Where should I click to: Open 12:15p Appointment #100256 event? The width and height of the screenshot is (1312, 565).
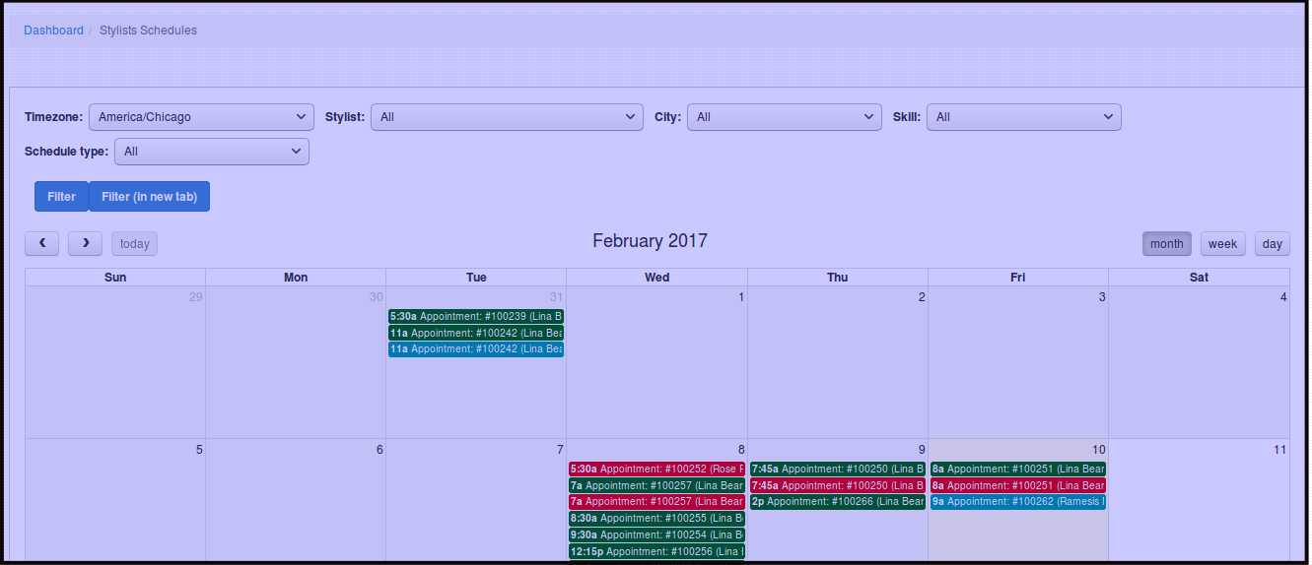point(656,551)
